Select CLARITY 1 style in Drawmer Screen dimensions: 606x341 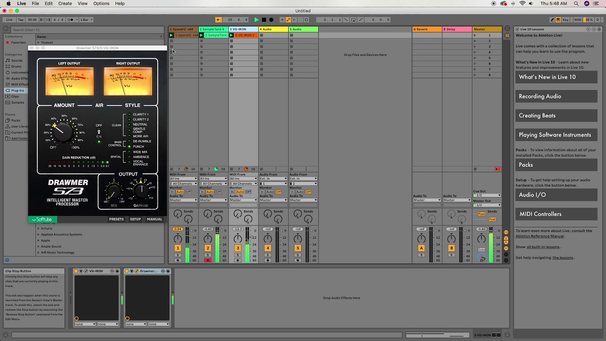(140, 115)
